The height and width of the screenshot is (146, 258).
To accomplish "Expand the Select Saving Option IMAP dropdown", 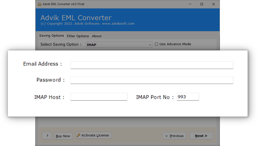I will click(119, 45).
